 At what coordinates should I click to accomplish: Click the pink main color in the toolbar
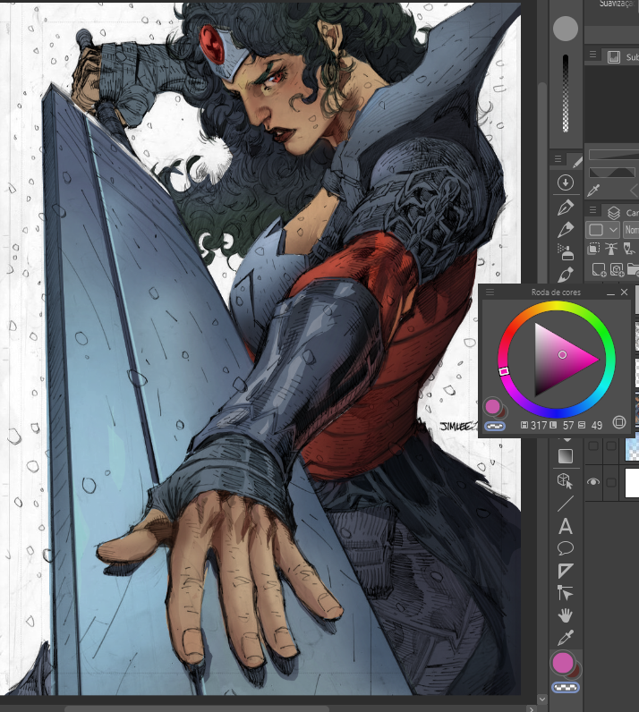(x=563, y=662)
